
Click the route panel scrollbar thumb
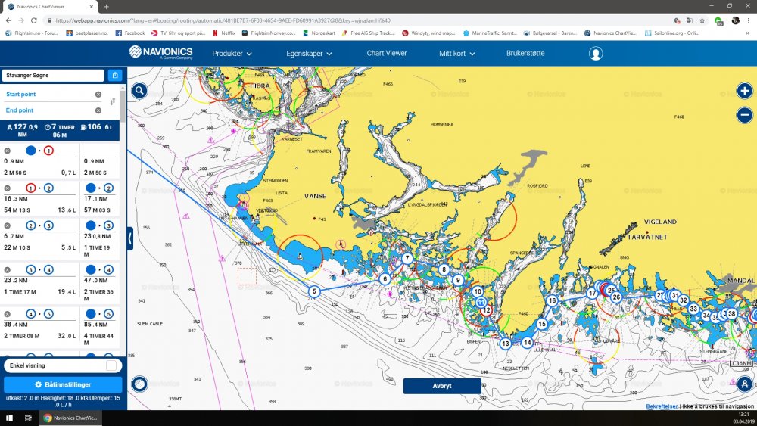pos(123,106)
